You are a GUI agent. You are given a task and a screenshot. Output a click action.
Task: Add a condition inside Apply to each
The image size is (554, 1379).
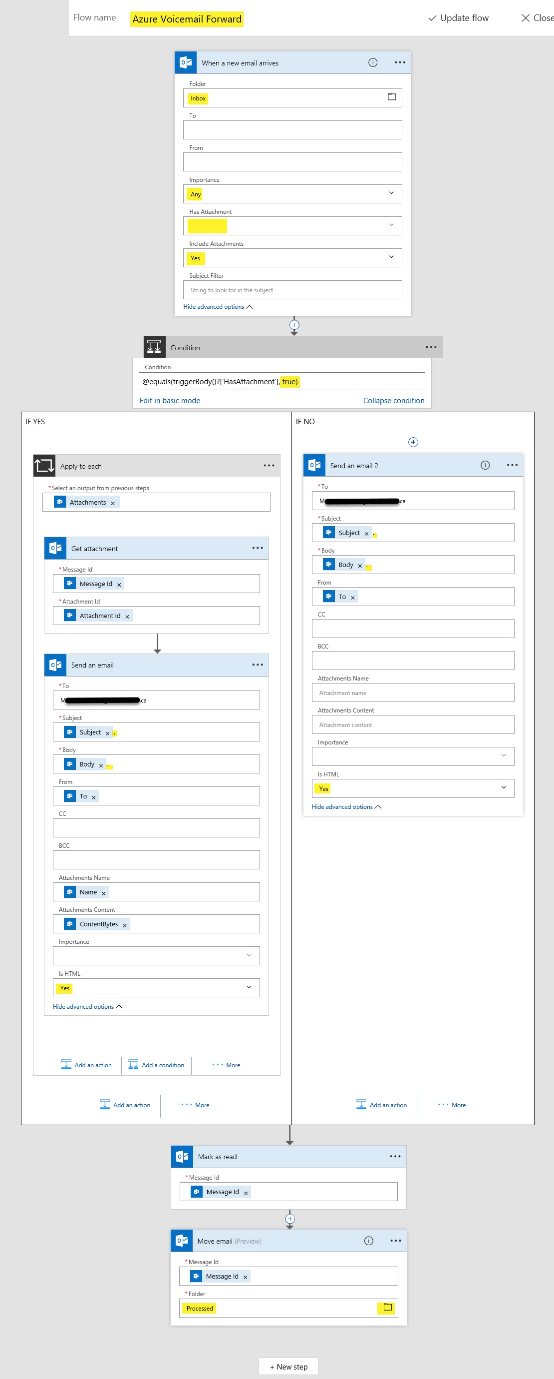156,1065
